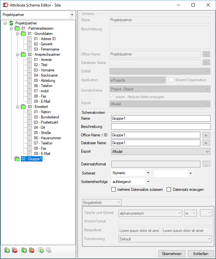This screenshot has height=259, width=216.
Task: Open the Schemaknoten Export iModel dropdown
Action: tap(161, 151)
